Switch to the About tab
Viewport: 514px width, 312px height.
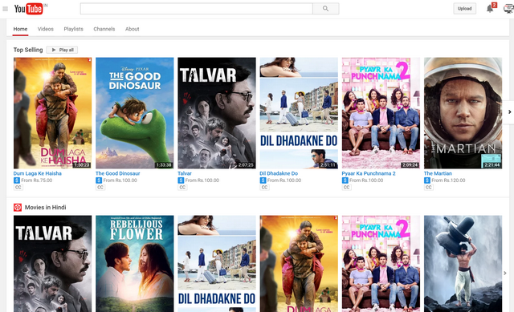click(x=132, y=29)
